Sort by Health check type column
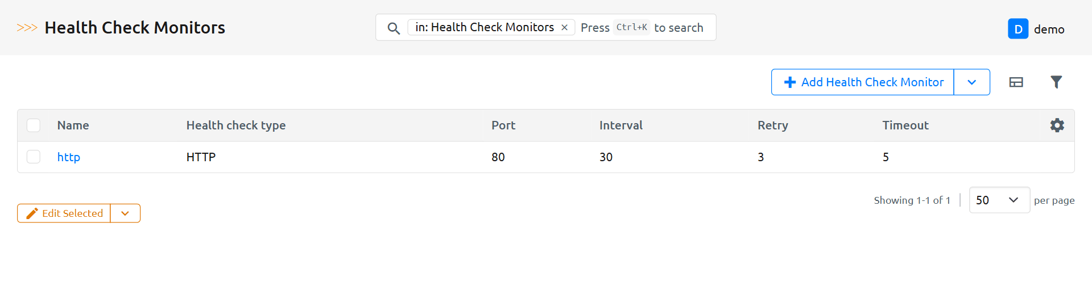 235,125
